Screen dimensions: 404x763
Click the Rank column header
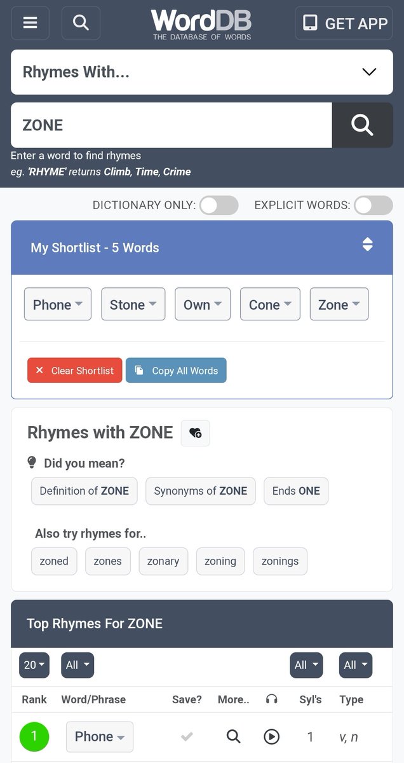(34, 699)
